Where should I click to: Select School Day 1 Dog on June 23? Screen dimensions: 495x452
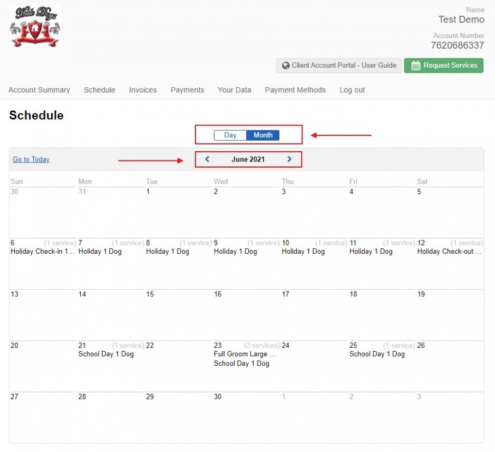242,364
